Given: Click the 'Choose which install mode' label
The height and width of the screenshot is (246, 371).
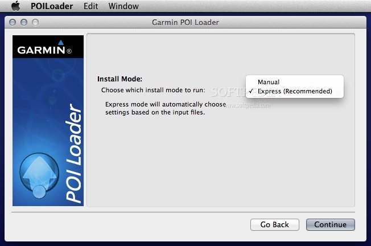Looking at the screenshot, I should click(153, 90).
